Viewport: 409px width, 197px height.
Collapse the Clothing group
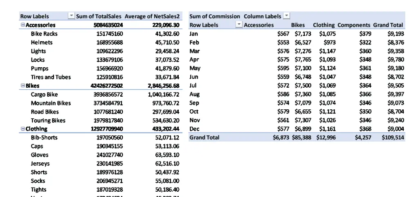[22, 129]
